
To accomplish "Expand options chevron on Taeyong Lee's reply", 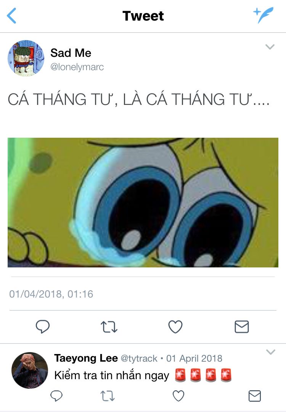I will click(x=270, y=352).
